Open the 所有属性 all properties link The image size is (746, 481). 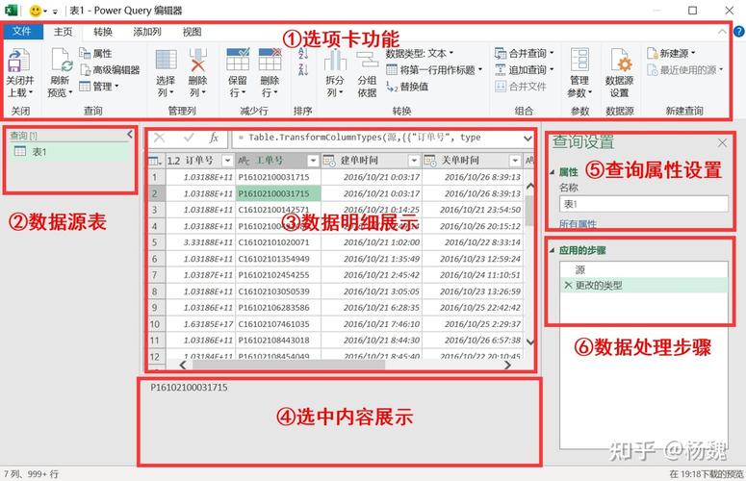tap(578, 223)
